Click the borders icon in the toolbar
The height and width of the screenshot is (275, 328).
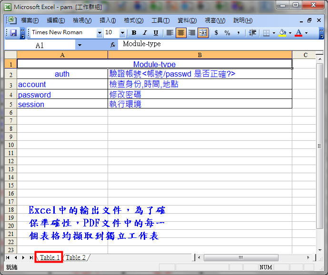point(266,33)
